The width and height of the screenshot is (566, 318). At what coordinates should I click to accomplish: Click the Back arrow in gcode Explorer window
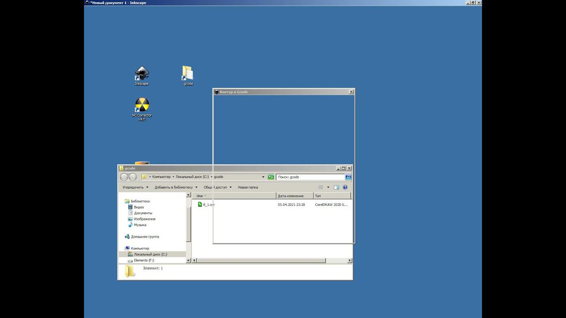pyautogui.click(x=124, y=177)
